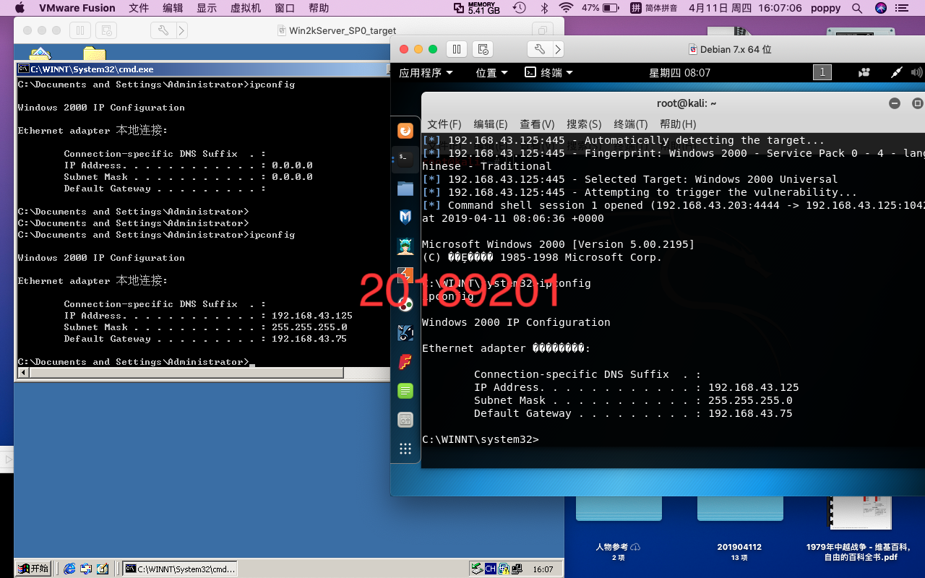Open the 虚拟机 menu in the macOS menu bar
Image resolution: width=925 pixels, height=578 pixels.
246,8
